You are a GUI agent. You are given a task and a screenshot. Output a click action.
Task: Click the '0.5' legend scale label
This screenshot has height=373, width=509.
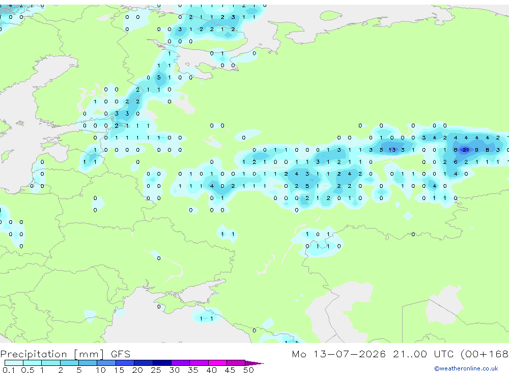pyautogui.click(x=27, y=370)
